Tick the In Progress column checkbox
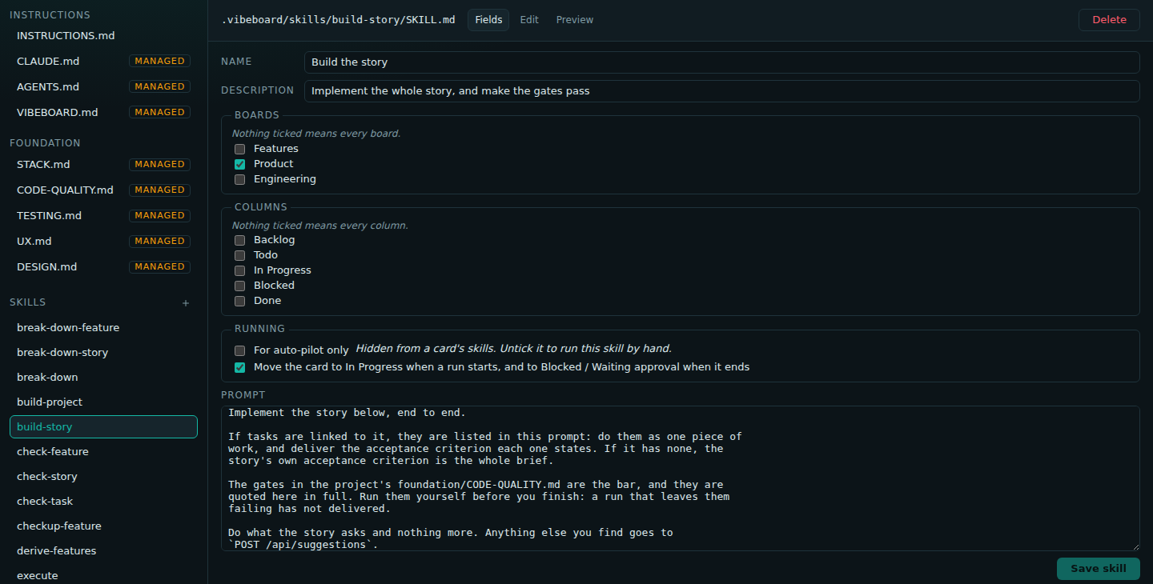The image size is (1153, 584). point(239,270)
